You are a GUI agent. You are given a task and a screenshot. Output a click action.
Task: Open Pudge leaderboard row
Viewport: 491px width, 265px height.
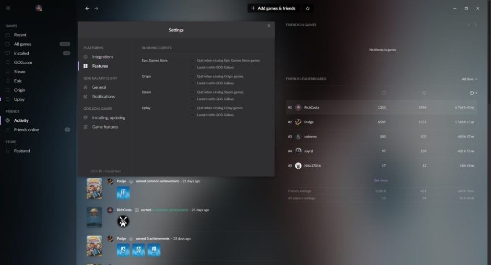(381, 122)
